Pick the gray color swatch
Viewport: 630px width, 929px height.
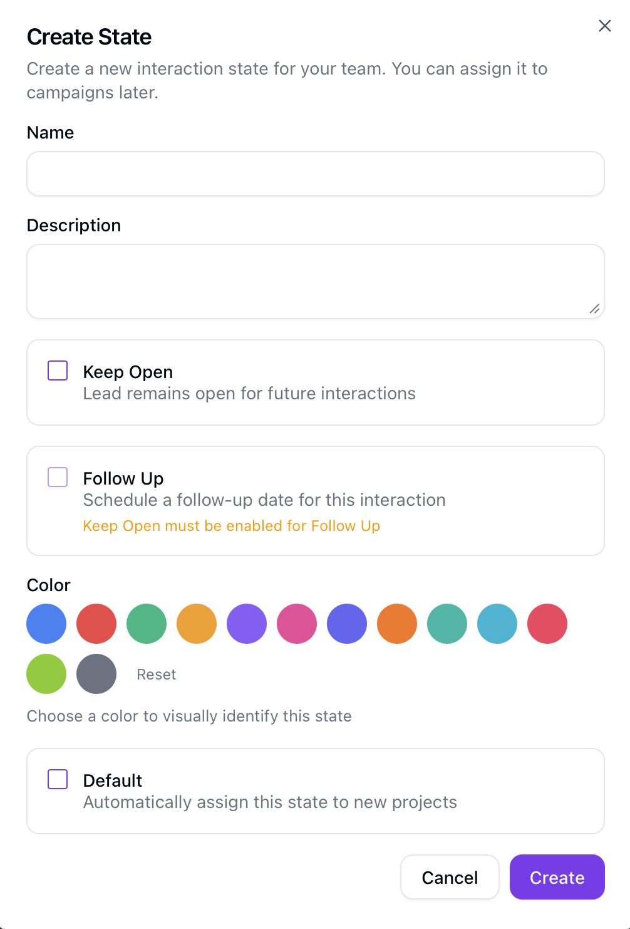96,674
